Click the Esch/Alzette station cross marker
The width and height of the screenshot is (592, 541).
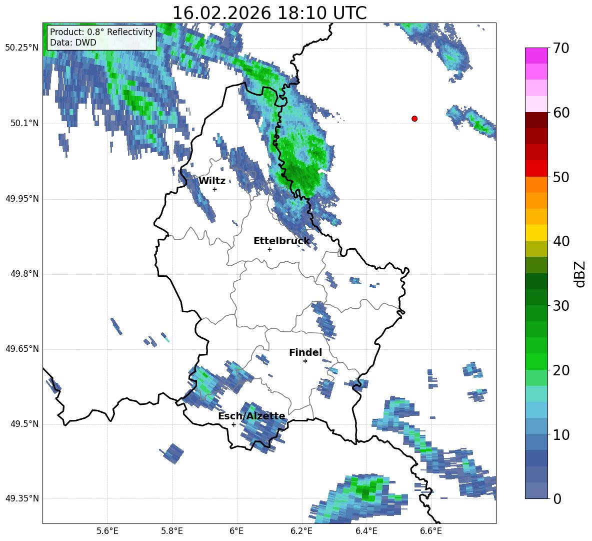(233, 424)
